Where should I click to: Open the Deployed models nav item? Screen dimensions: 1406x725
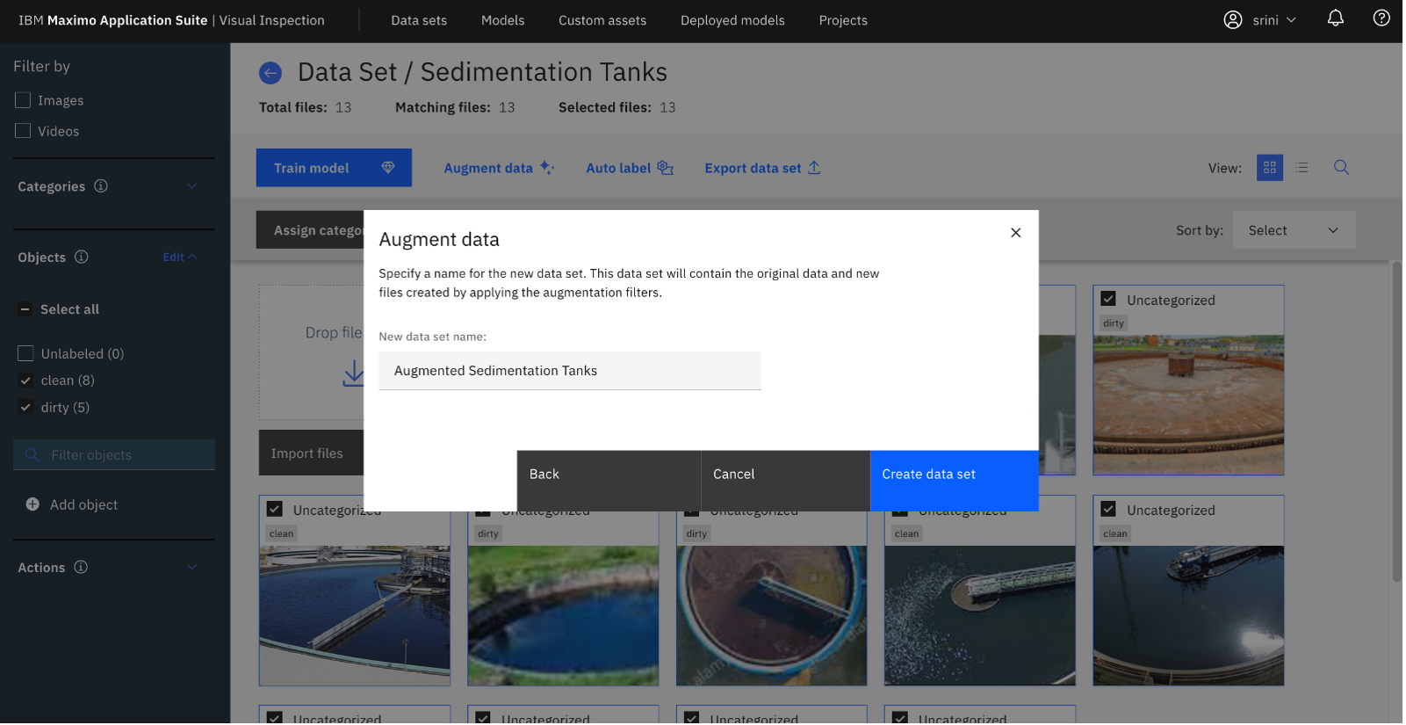(734, 20)
